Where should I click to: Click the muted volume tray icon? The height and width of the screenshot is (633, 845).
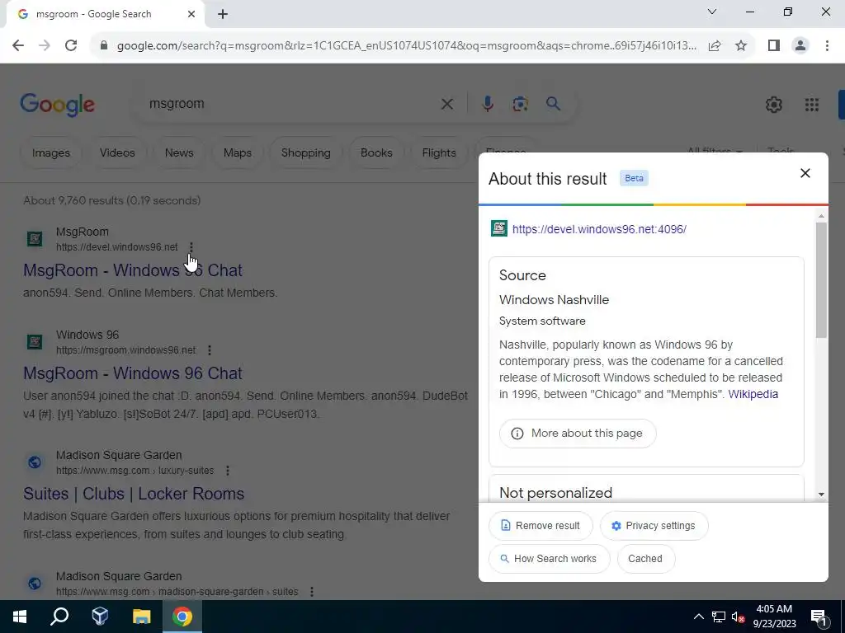[x=739, y=617]
